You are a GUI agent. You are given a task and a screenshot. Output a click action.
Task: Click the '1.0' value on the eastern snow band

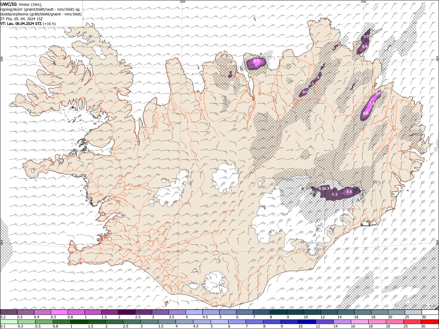pyautogui.click(x=371, y=103)
